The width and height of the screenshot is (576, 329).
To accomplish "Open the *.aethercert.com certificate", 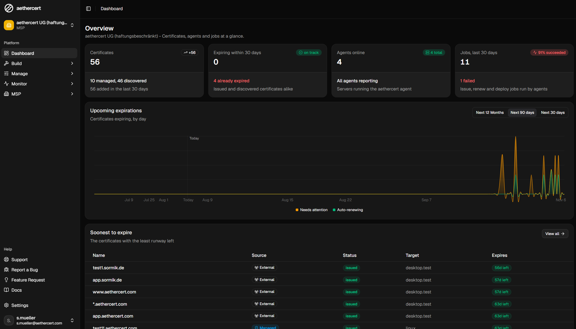I will 110,304.
